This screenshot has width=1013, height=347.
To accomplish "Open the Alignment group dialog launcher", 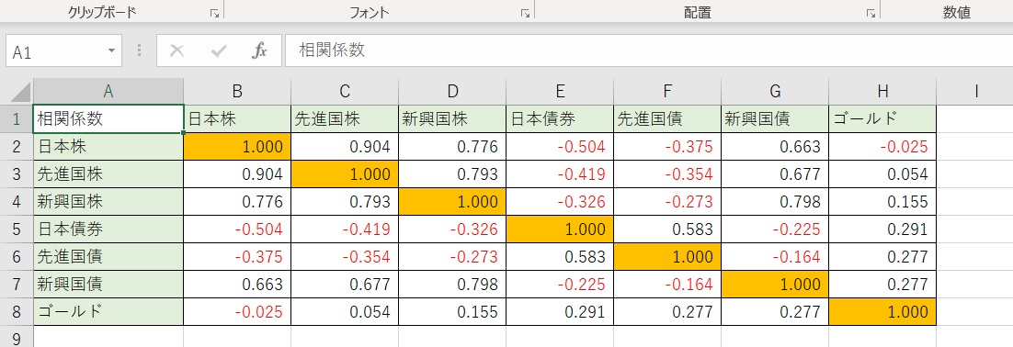I will (x=871, y=13).
